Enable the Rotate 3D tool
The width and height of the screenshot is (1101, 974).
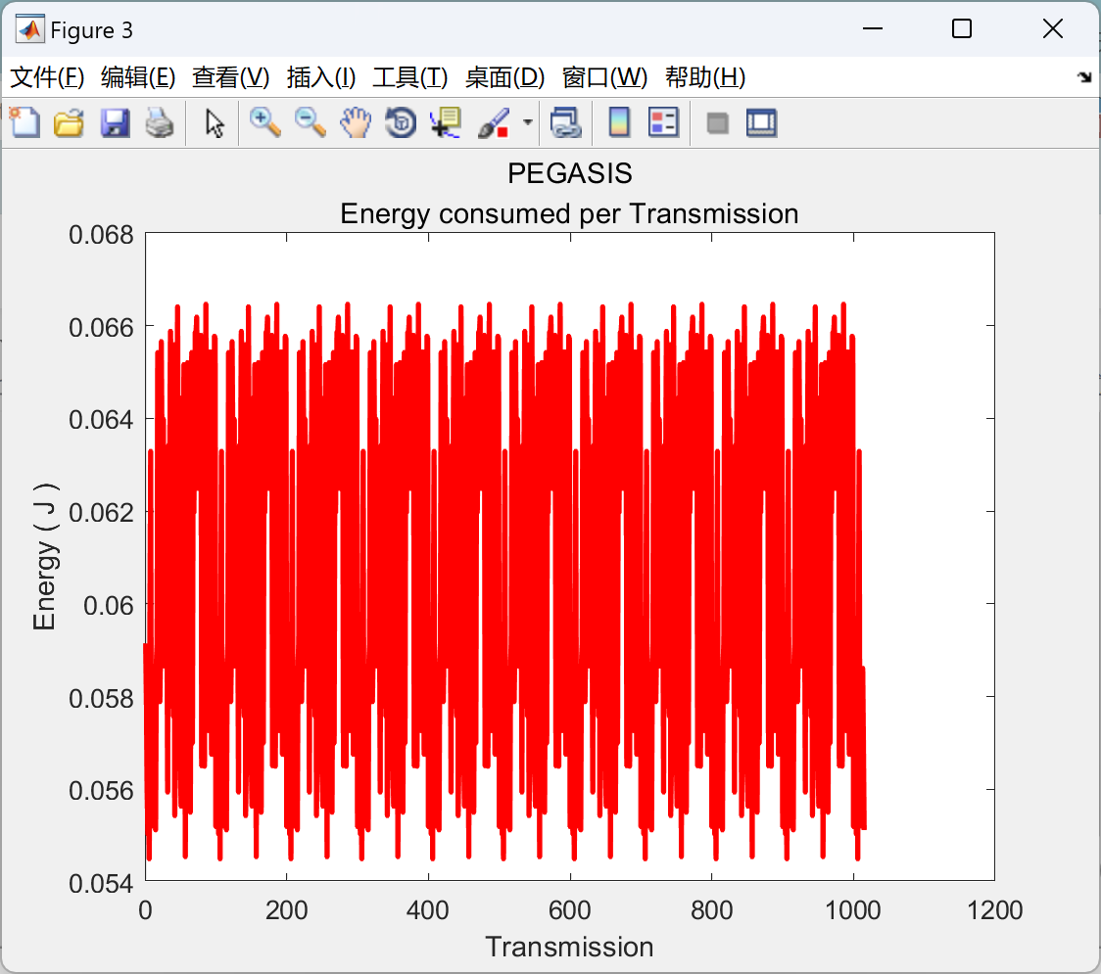(x=401, y=123)
